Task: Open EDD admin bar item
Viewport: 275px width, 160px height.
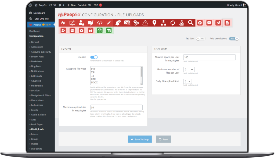Action: point(98,5)
